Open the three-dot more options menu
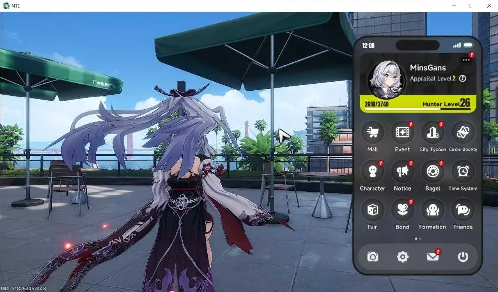The image size is (498, 292). 466,60
